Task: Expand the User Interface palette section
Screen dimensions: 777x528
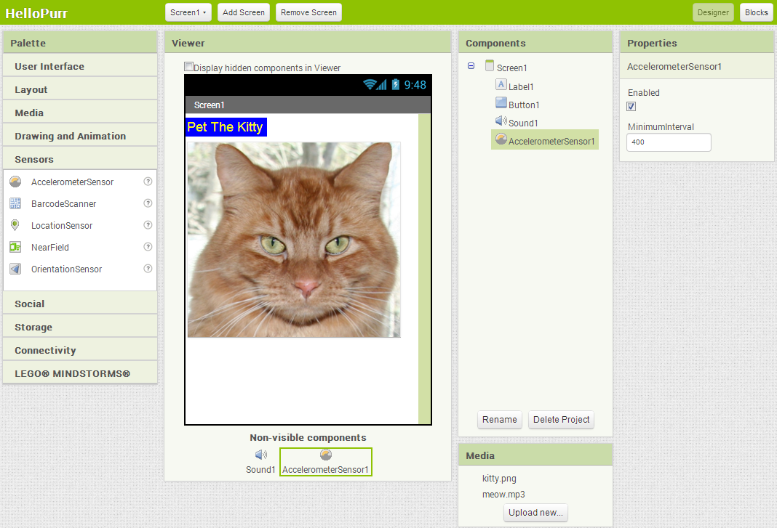Action: (x=49, y=66)
